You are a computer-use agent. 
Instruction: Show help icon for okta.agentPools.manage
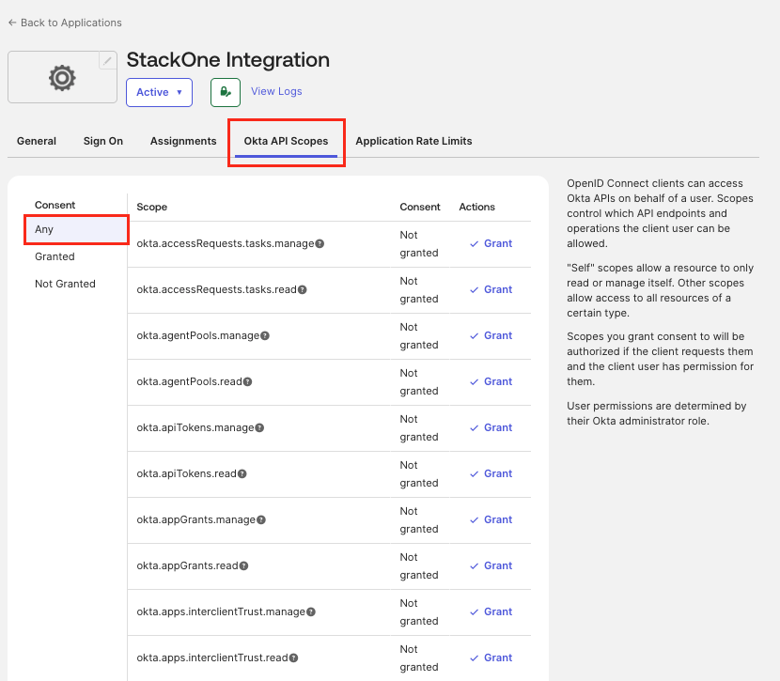pyautogui.click(x=265, y=335)
